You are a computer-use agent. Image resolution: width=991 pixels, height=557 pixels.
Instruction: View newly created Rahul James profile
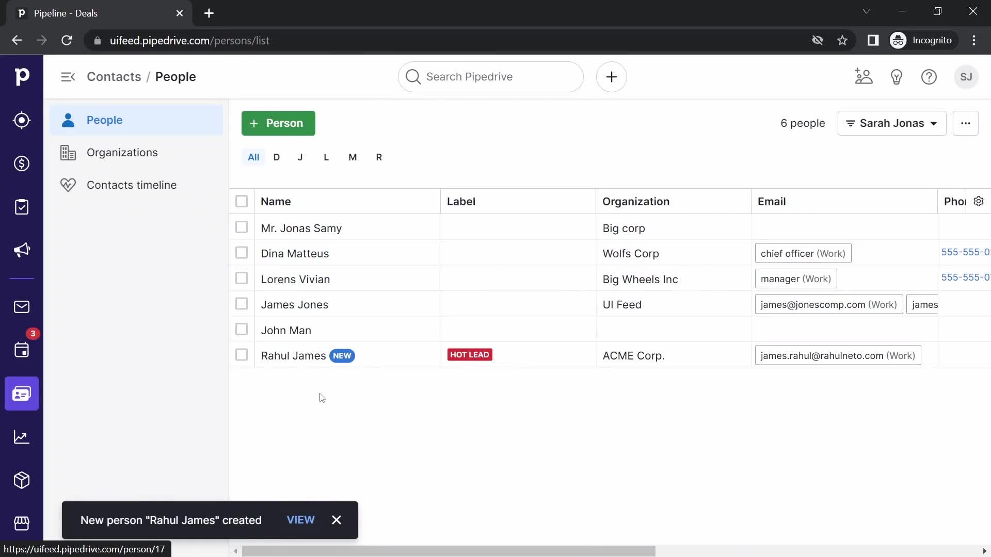[301, 519]
